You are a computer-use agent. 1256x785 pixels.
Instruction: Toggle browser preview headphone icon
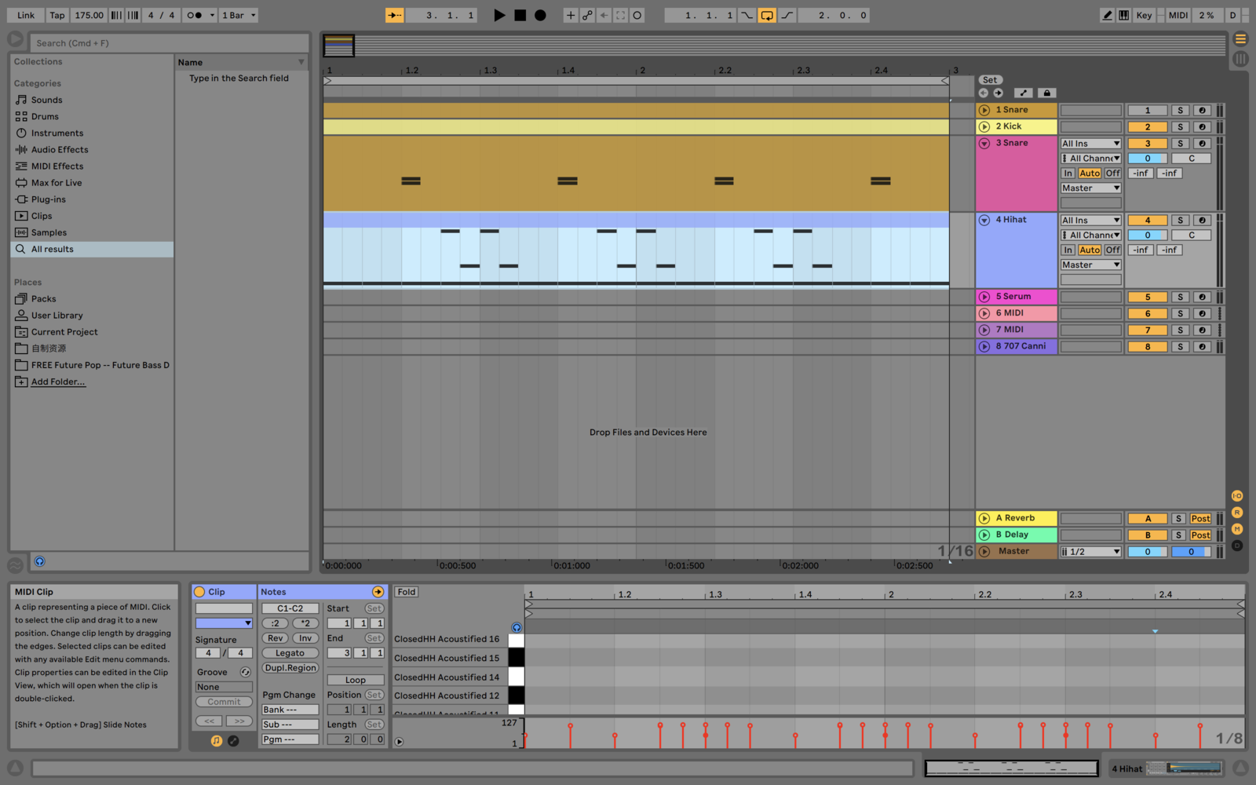[39, 561]
